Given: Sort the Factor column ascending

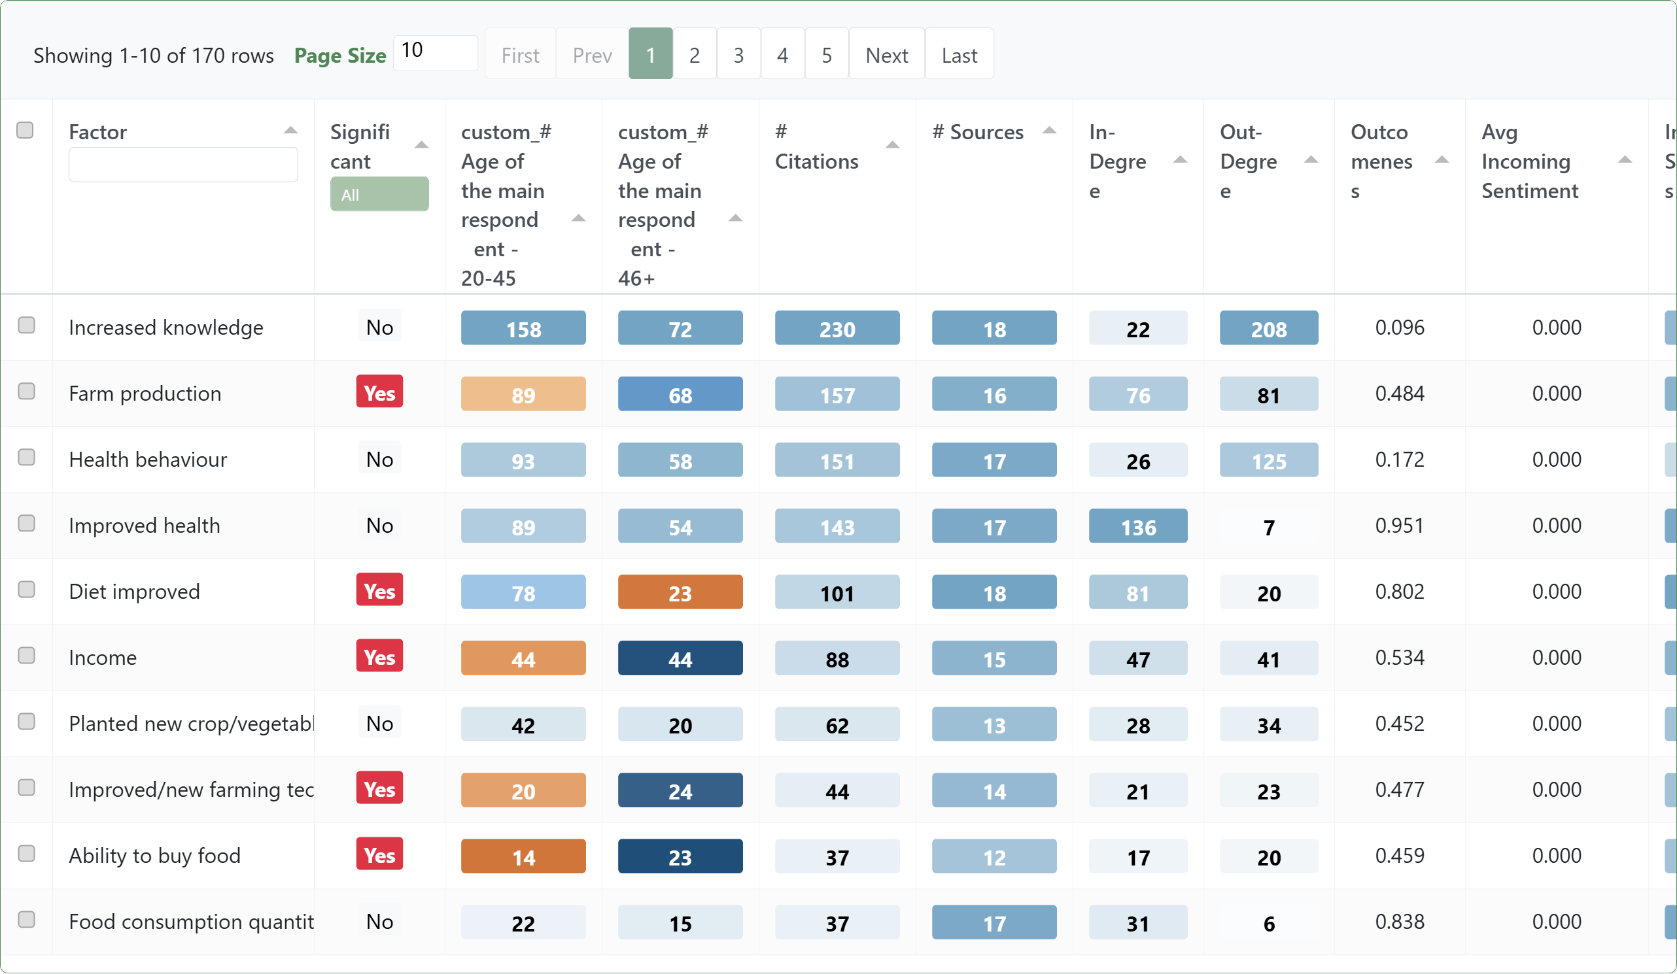Looking at the screenshot, I should pos(290,129).
